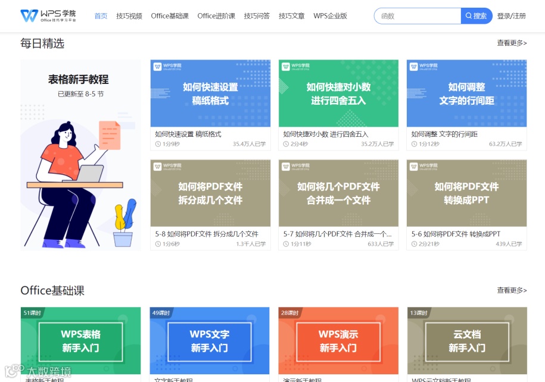Open Office基础课 navigation item
The height and width of the screenshot is (382, 545).
point(170,16)
